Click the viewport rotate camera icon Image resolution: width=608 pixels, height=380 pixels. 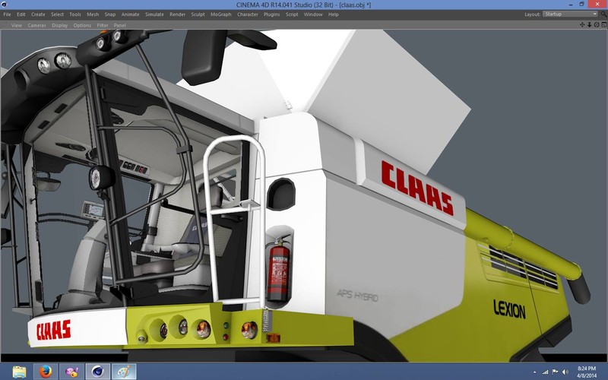coord(596,25)
